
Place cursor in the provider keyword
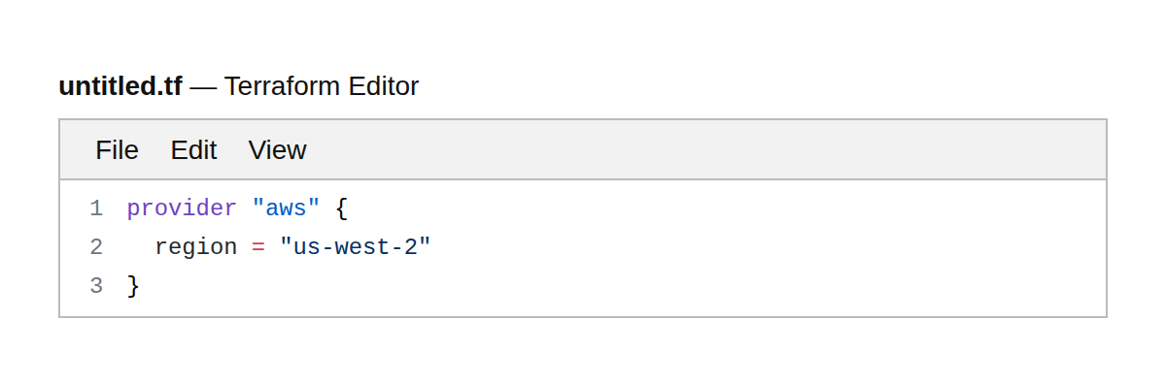tap(182, 208)
